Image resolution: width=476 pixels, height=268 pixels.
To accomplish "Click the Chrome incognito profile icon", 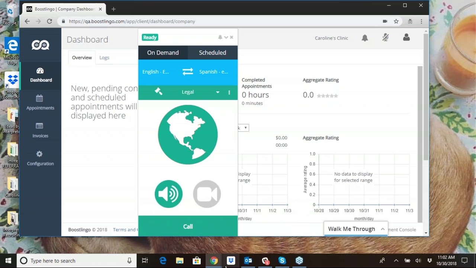I will click(x=410, y=21).
